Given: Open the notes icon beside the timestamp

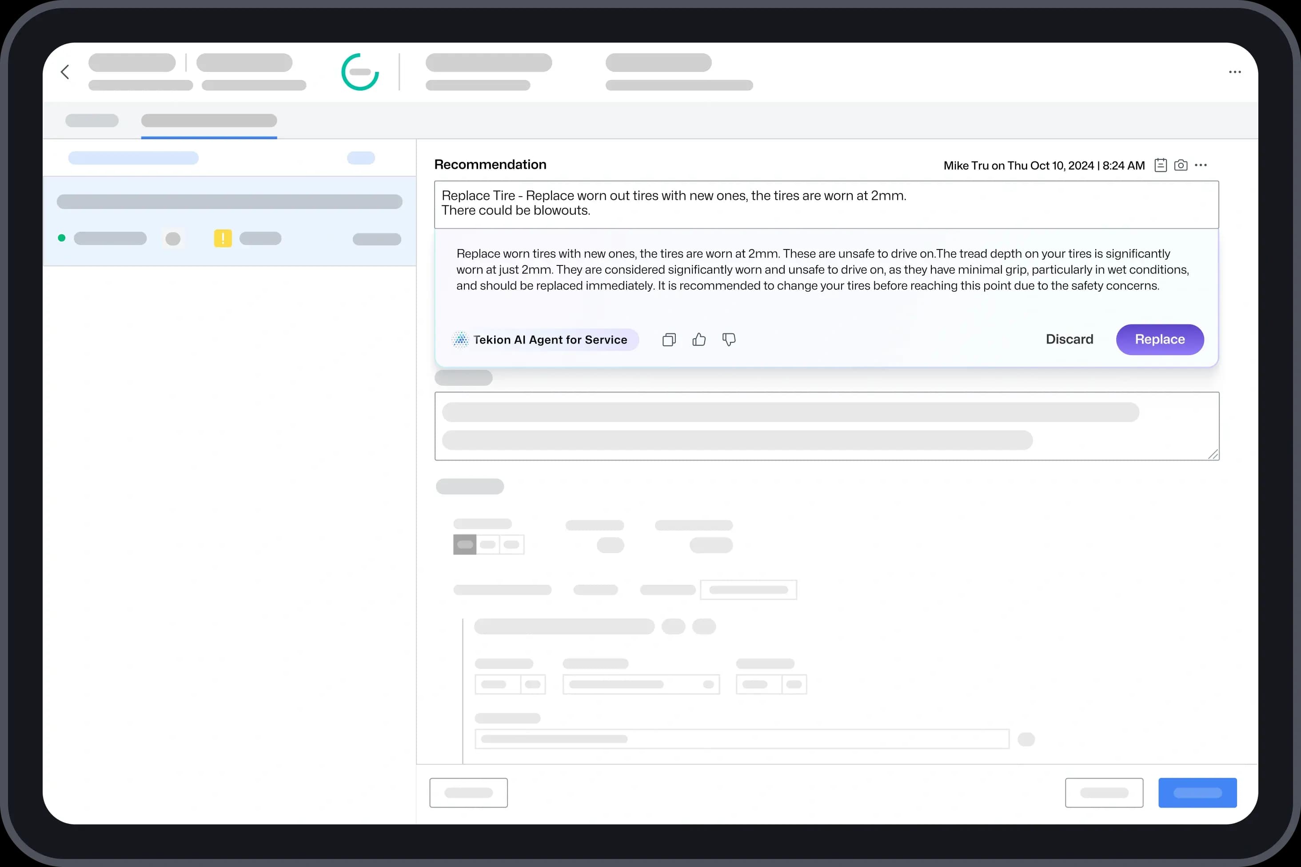Looking at the screenshot, I should pyautogui.click(x=1161, y=165).
